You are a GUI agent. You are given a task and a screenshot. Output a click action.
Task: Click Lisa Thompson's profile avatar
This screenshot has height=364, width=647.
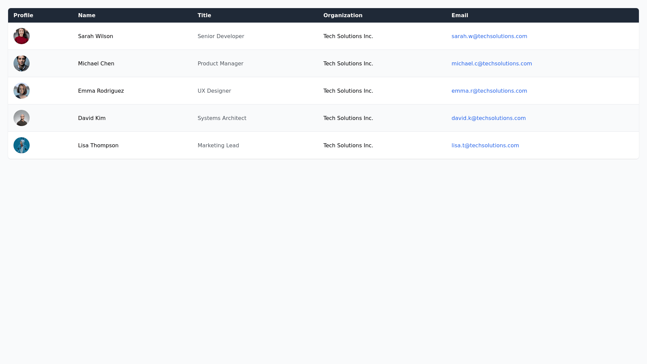click(x=21, y=145)
